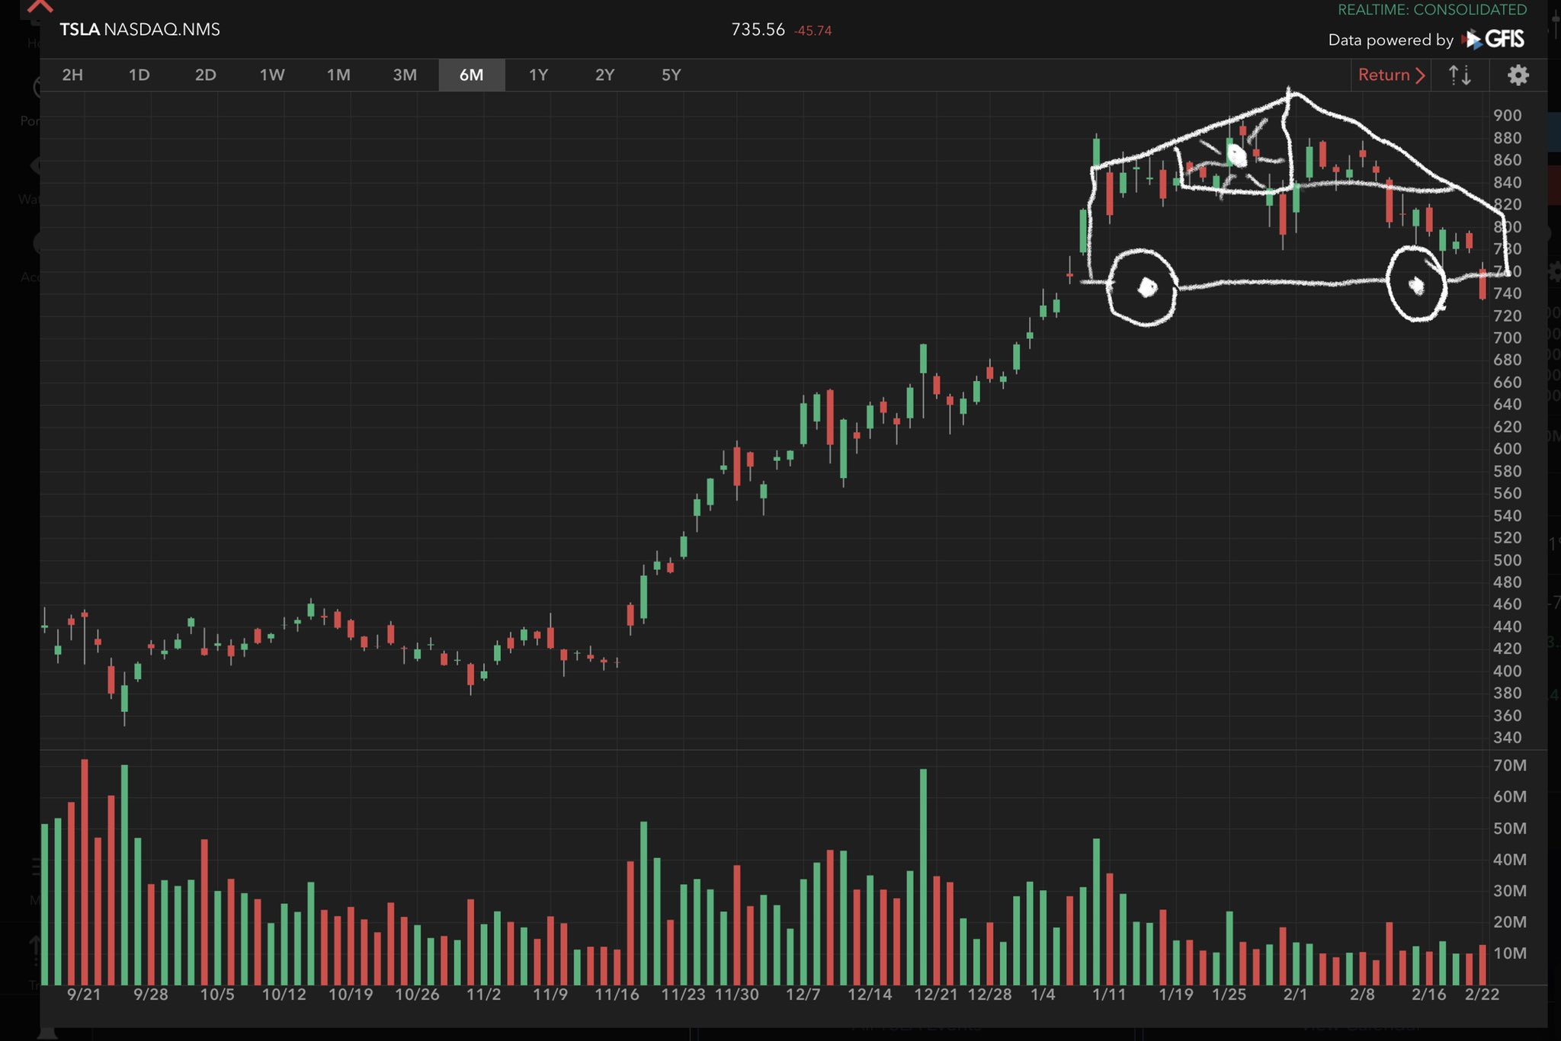Viewport: 1561px width, 1041px height.
Task: Open chart settings gear icon
Action: (x=1518, y=75)
